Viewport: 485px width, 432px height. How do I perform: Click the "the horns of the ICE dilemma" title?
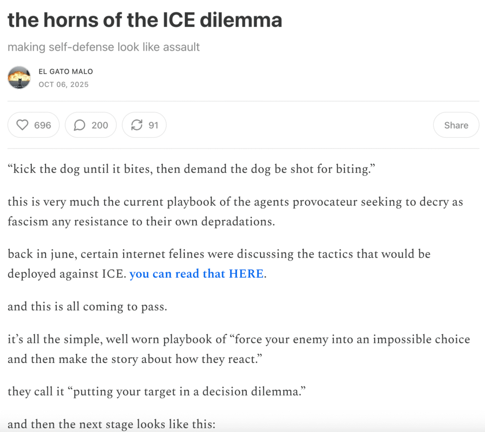point(145,20)
